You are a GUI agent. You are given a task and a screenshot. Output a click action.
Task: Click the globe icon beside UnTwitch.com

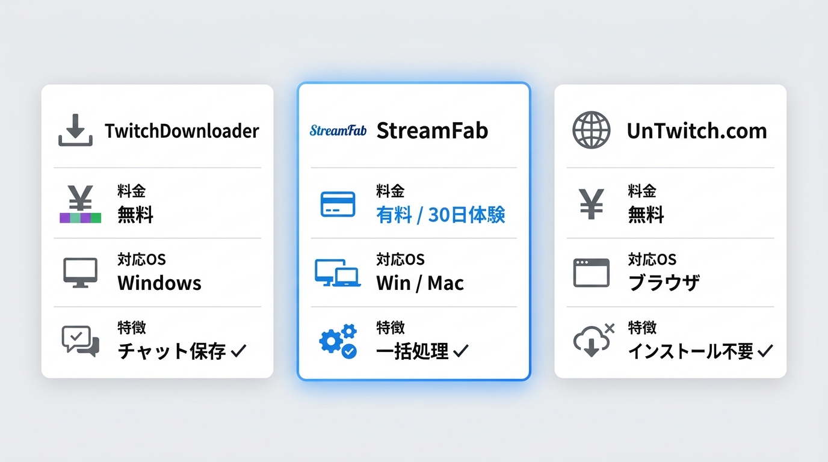tap(592, 131)
